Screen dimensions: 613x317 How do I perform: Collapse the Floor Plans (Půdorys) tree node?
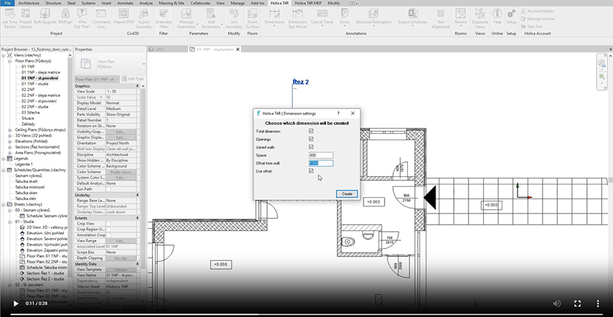tap(10, 61)
